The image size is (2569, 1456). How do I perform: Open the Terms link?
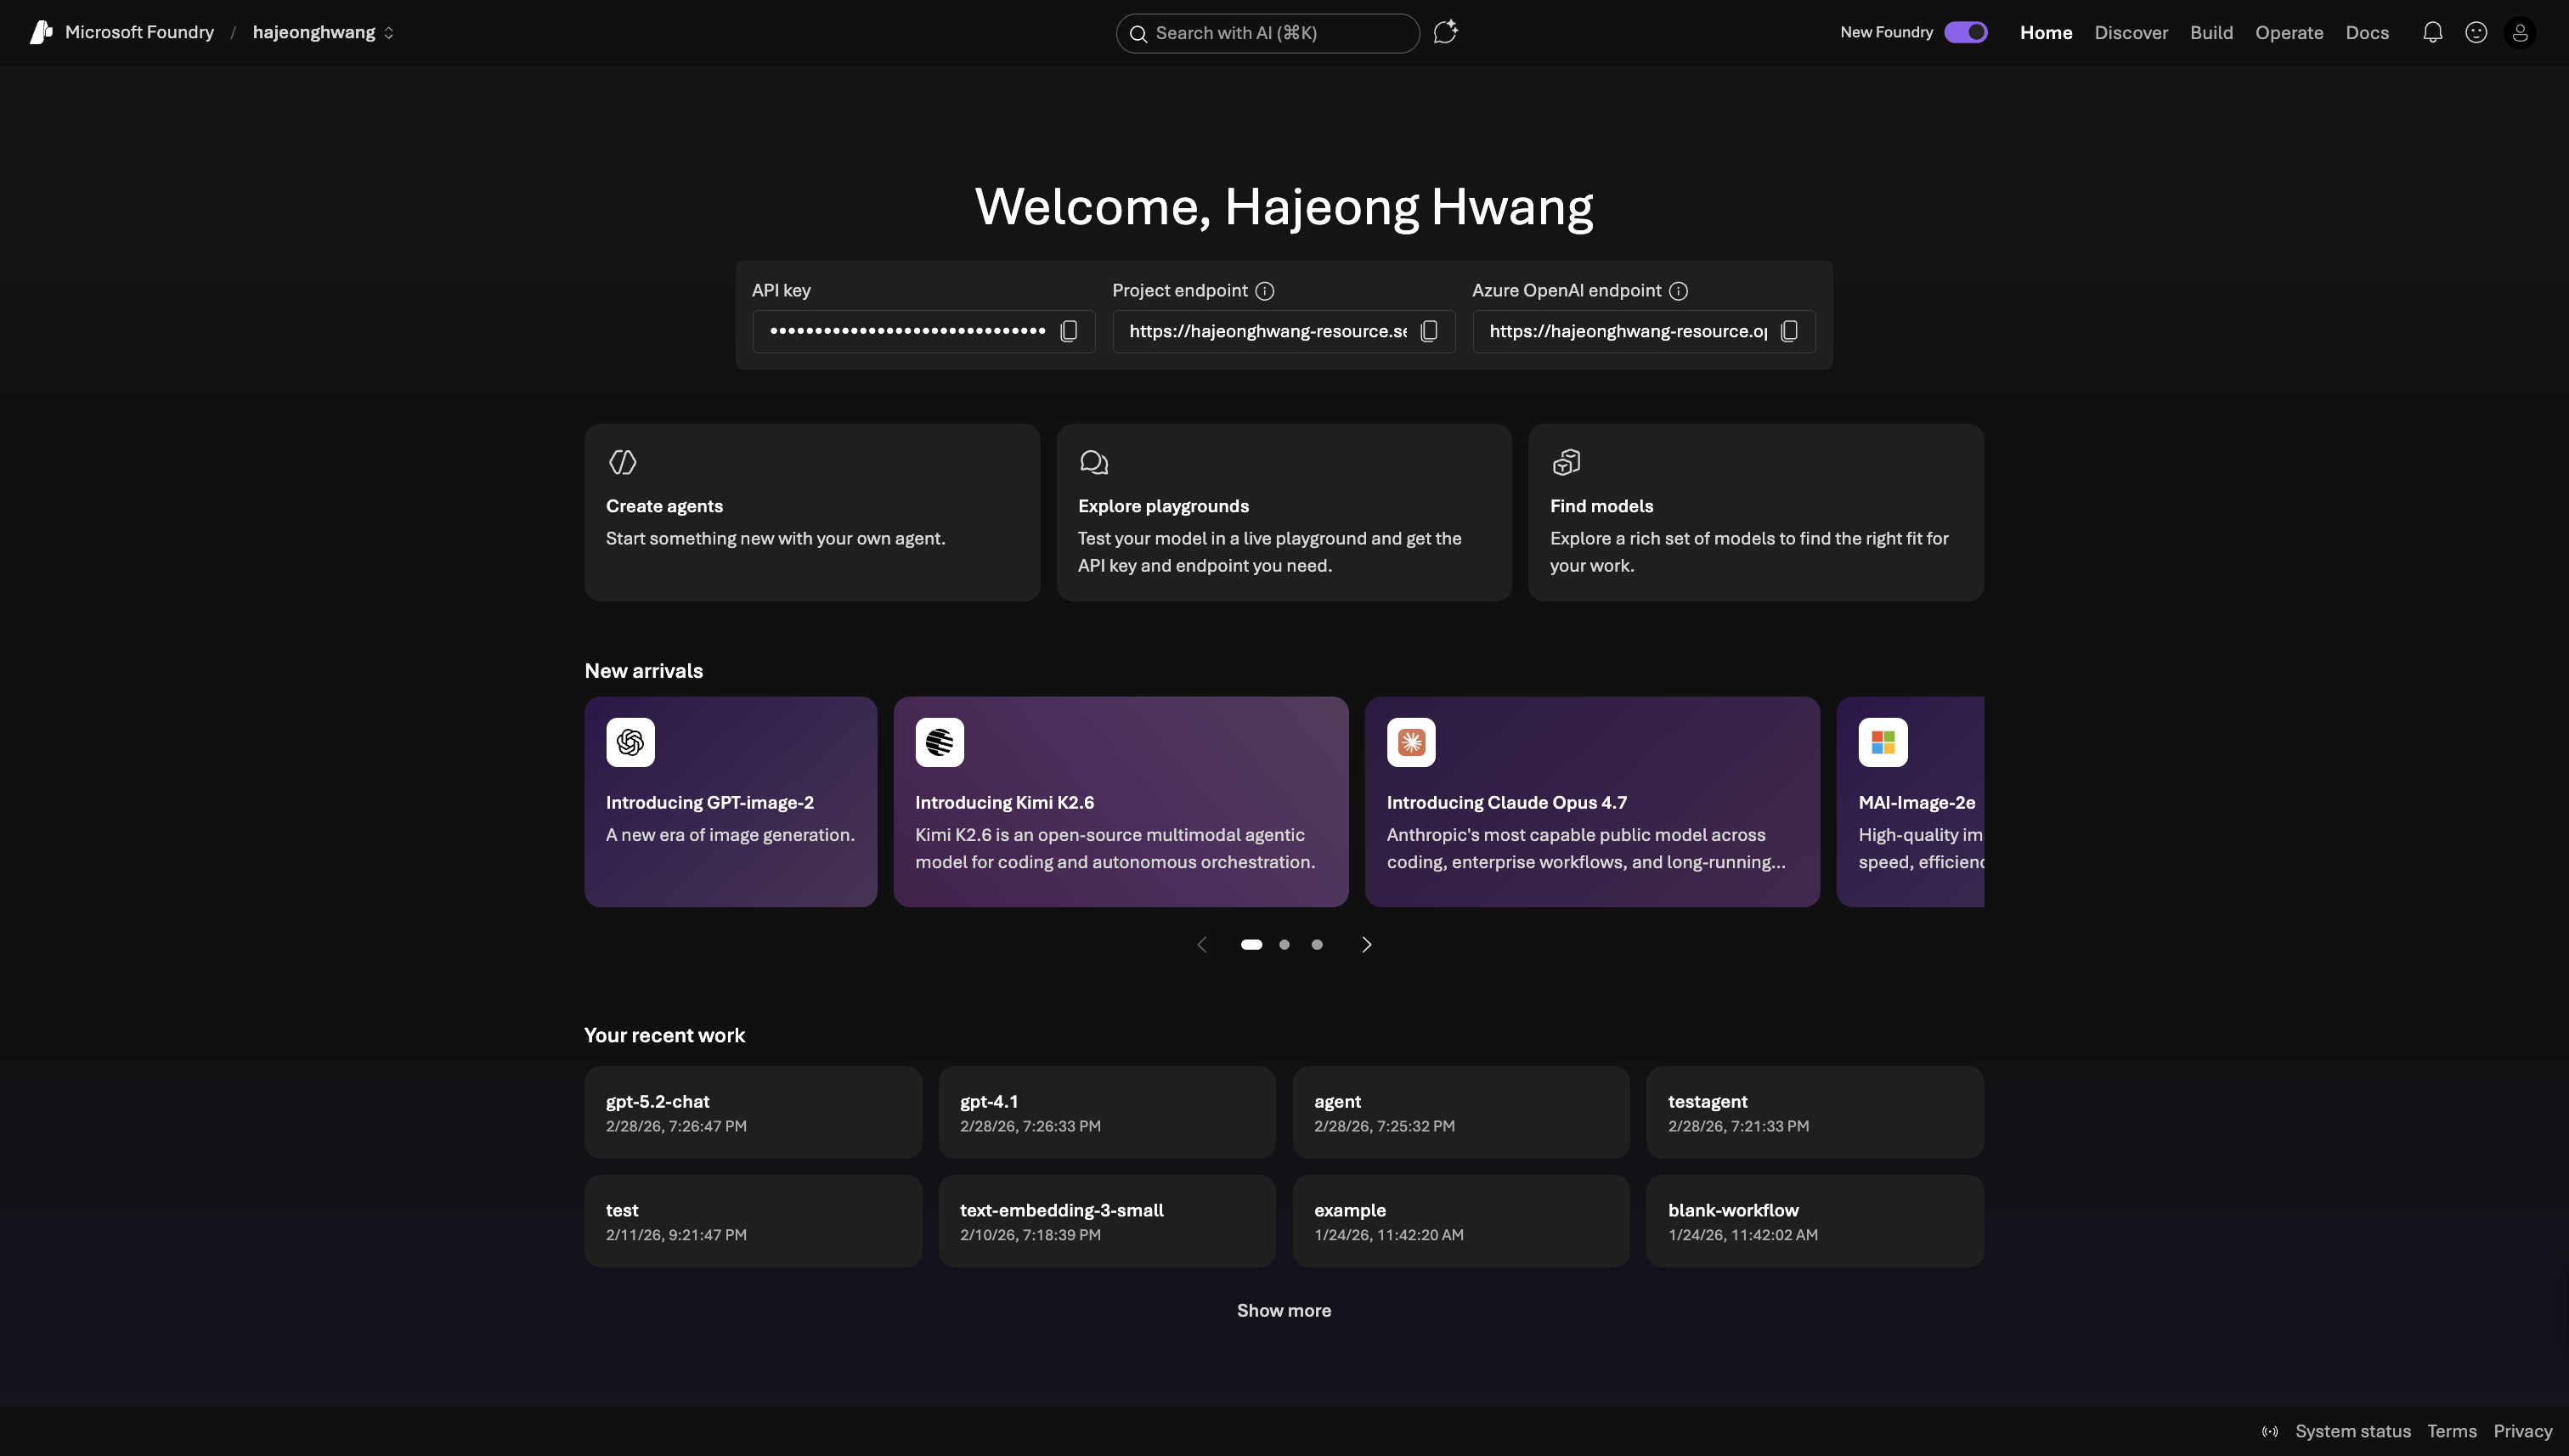pos(2452,1432)
